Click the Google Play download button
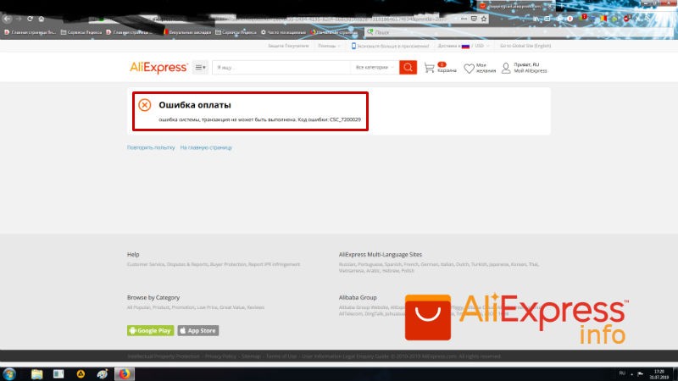 (x=151, y=330)
